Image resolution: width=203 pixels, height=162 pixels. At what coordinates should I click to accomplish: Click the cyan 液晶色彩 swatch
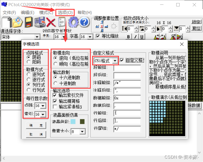(x=73, y=121)
